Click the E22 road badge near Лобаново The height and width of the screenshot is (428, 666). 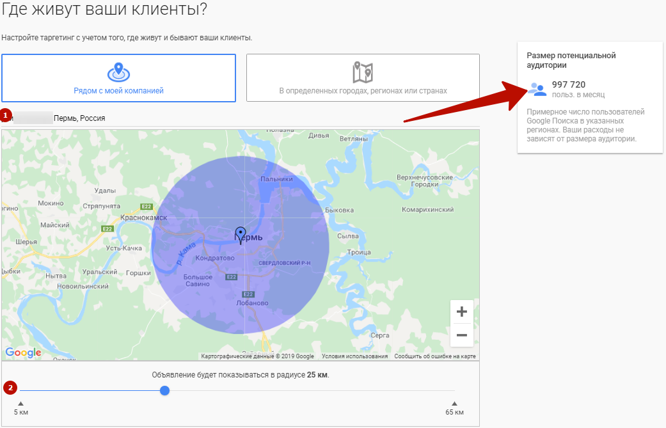[x=248, y=294]
